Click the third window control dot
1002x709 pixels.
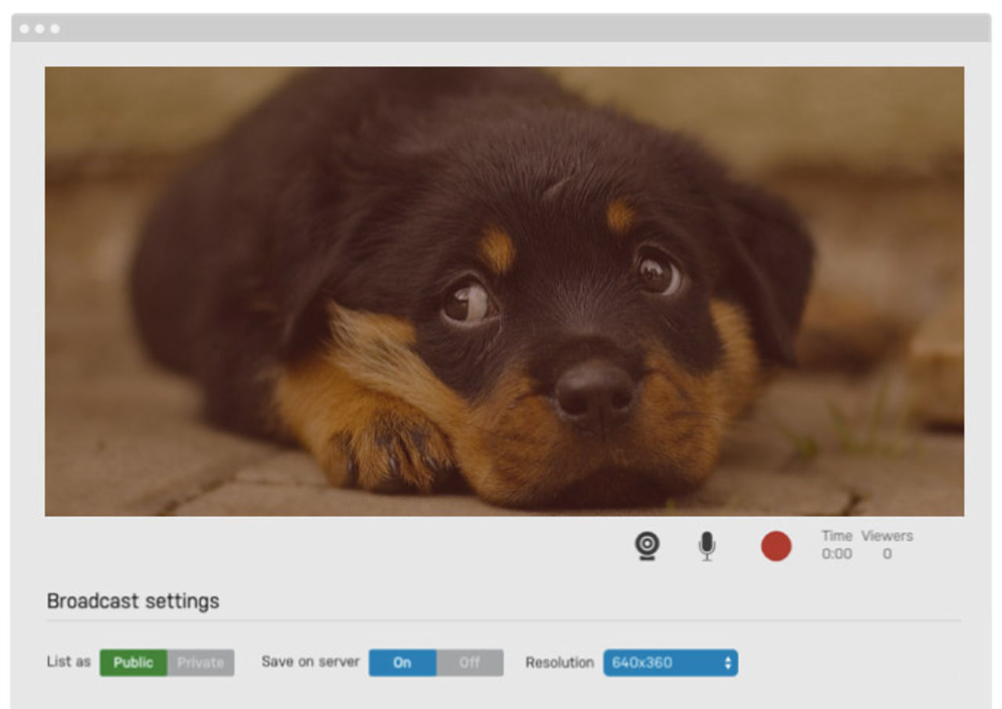pyautogui.click(x=55, y=29)
